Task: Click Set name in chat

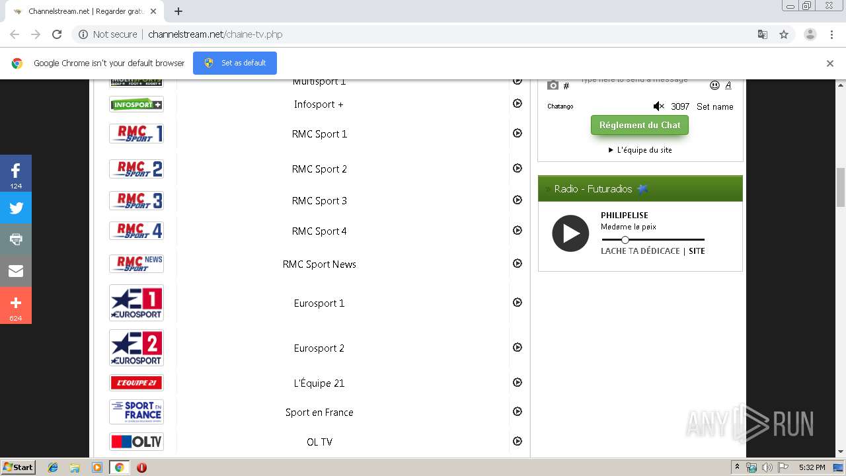Action: tap(715, 106)
